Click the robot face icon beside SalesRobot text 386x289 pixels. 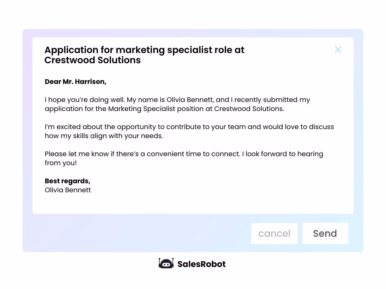(x=166, y=264)
